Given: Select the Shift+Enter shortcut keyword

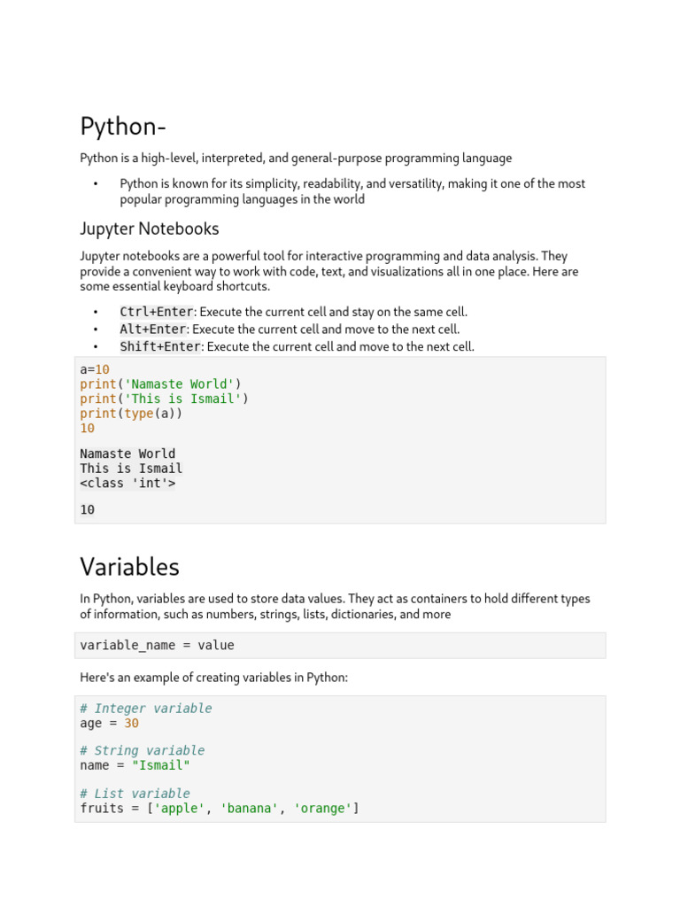Looking at the screenshot, I should click(x=160, y=347).
